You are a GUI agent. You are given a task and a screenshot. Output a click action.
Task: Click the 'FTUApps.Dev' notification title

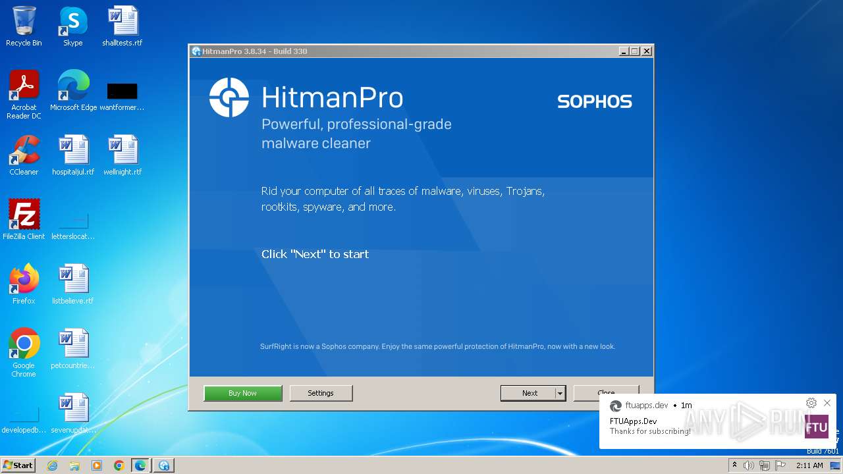(x=633, y=421)
